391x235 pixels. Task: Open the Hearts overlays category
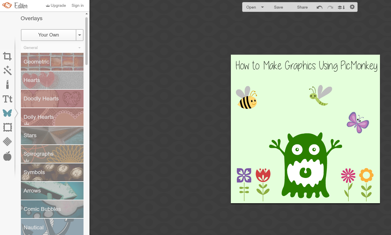pos(52,80)
